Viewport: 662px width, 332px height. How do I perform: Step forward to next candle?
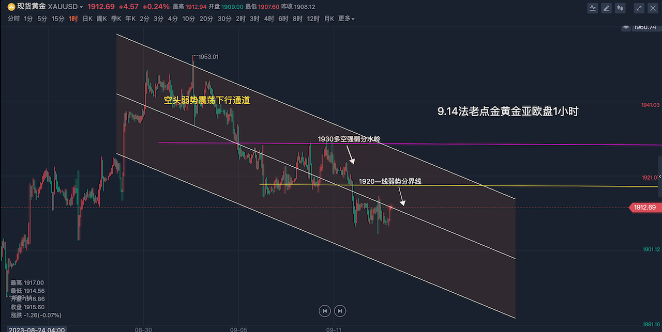[x=340, y=311]
